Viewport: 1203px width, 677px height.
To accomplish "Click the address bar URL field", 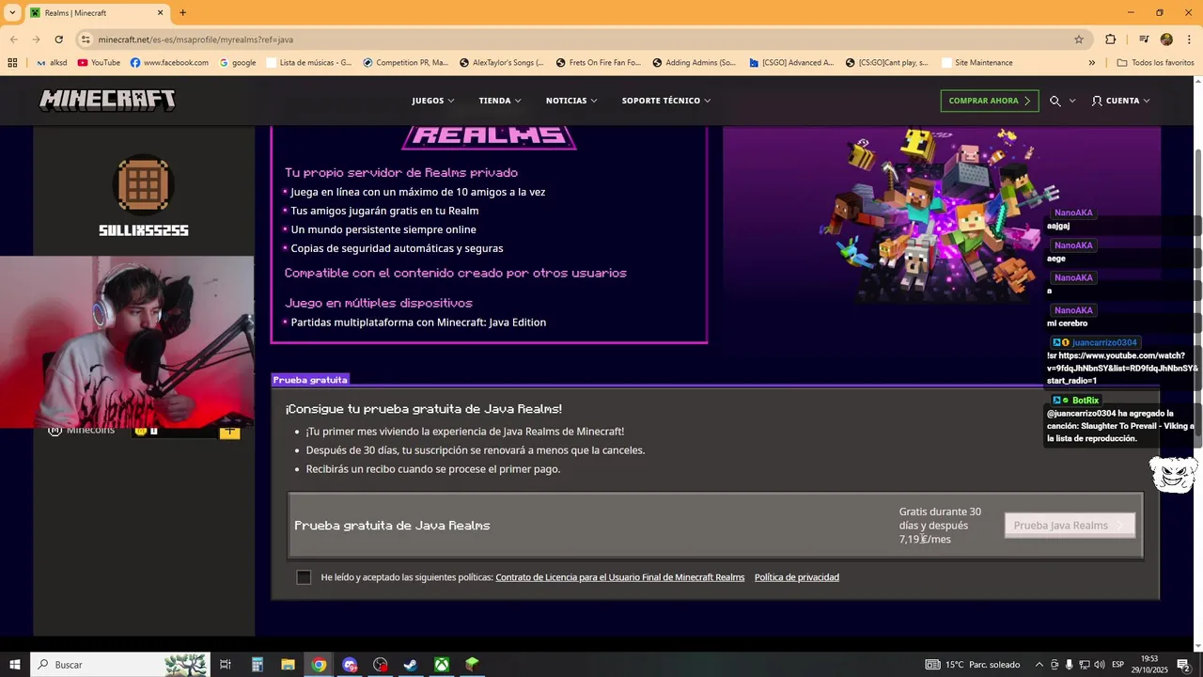I will (x=583, y=39).
